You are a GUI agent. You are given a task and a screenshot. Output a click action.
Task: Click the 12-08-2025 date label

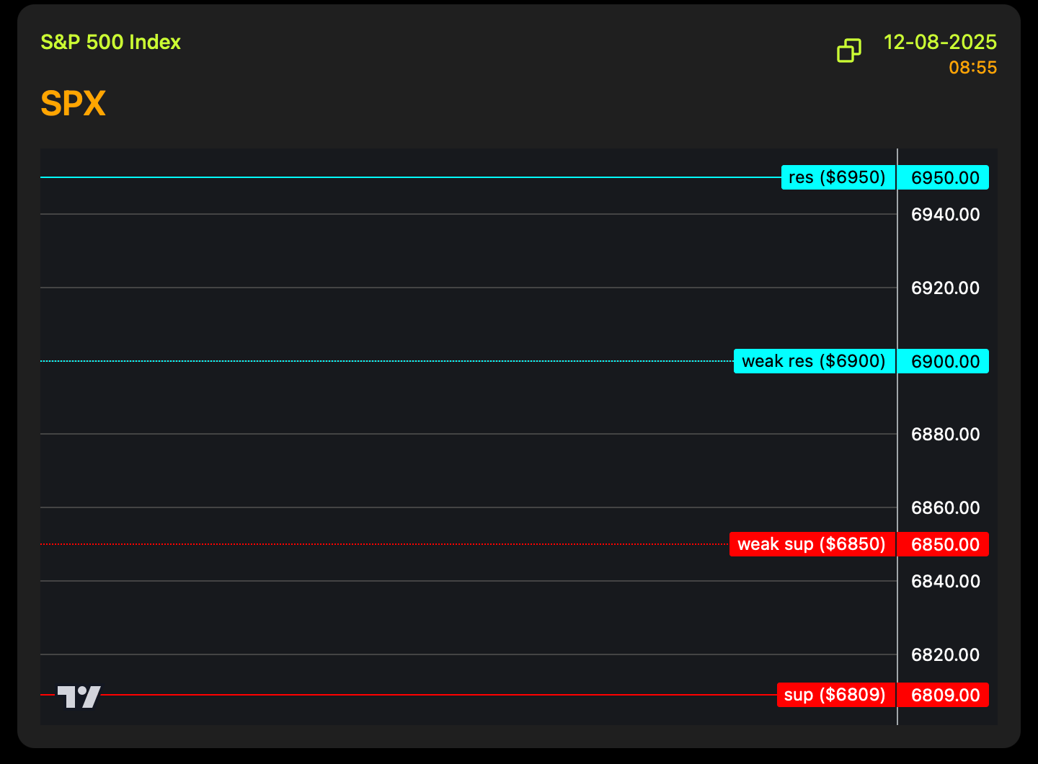click(x=940, y=43)
